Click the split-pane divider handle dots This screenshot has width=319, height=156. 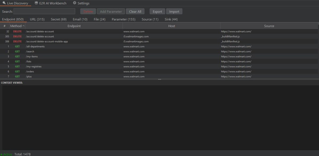159,79
